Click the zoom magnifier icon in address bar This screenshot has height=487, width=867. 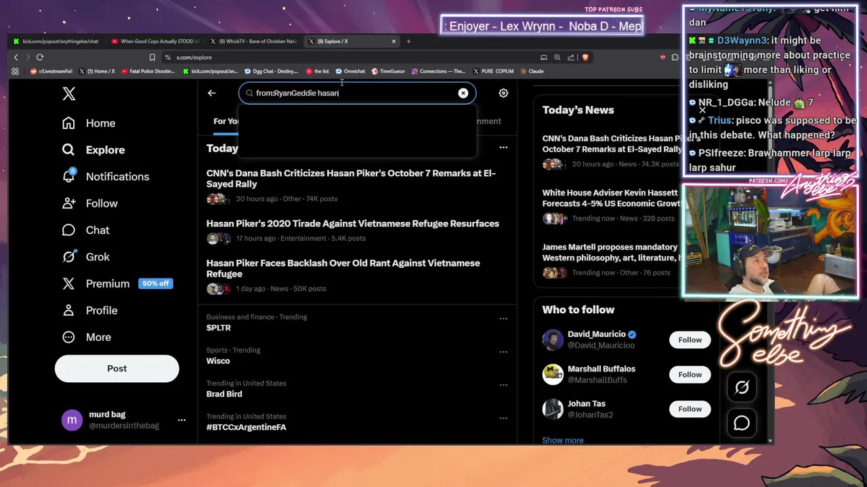[x=557, y=57]
